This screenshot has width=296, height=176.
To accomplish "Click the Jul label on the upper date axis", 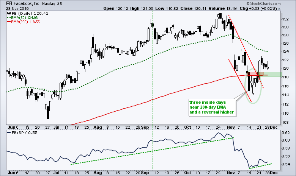I will (x=56, y=128).
